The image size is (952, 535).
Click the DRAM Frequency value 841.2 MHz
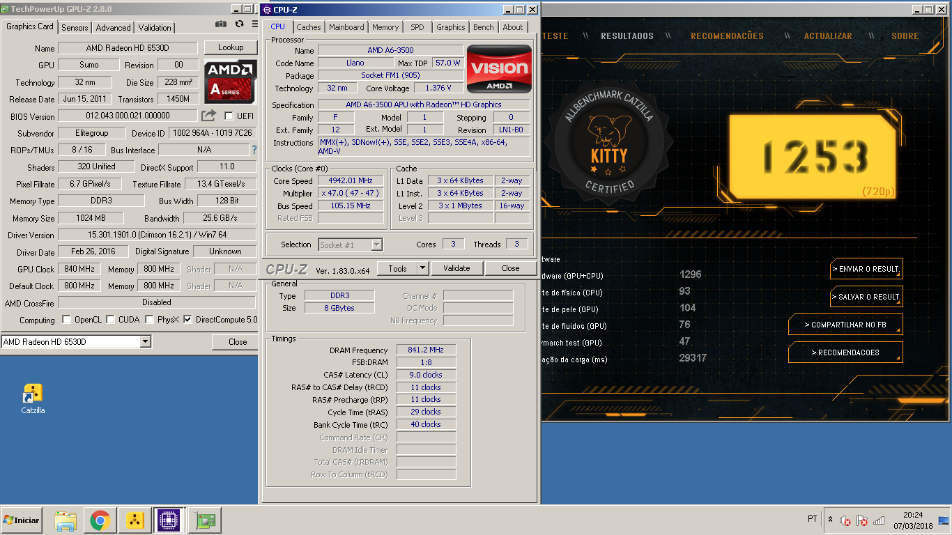coord(426,350)
